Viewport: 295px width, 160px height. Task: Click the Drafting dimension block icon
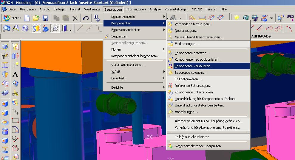[x=46, y=28]
